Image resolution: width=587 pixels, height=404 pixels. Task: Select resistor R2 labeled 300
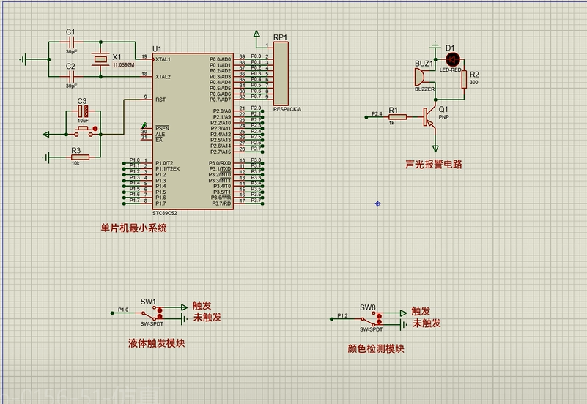click(464, 79)
